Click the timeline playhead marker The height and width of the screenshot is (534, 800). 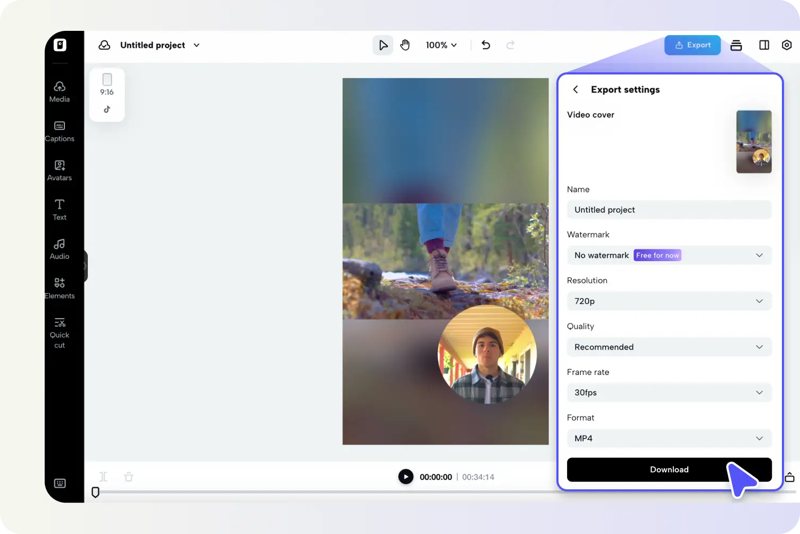pos(95,492)
